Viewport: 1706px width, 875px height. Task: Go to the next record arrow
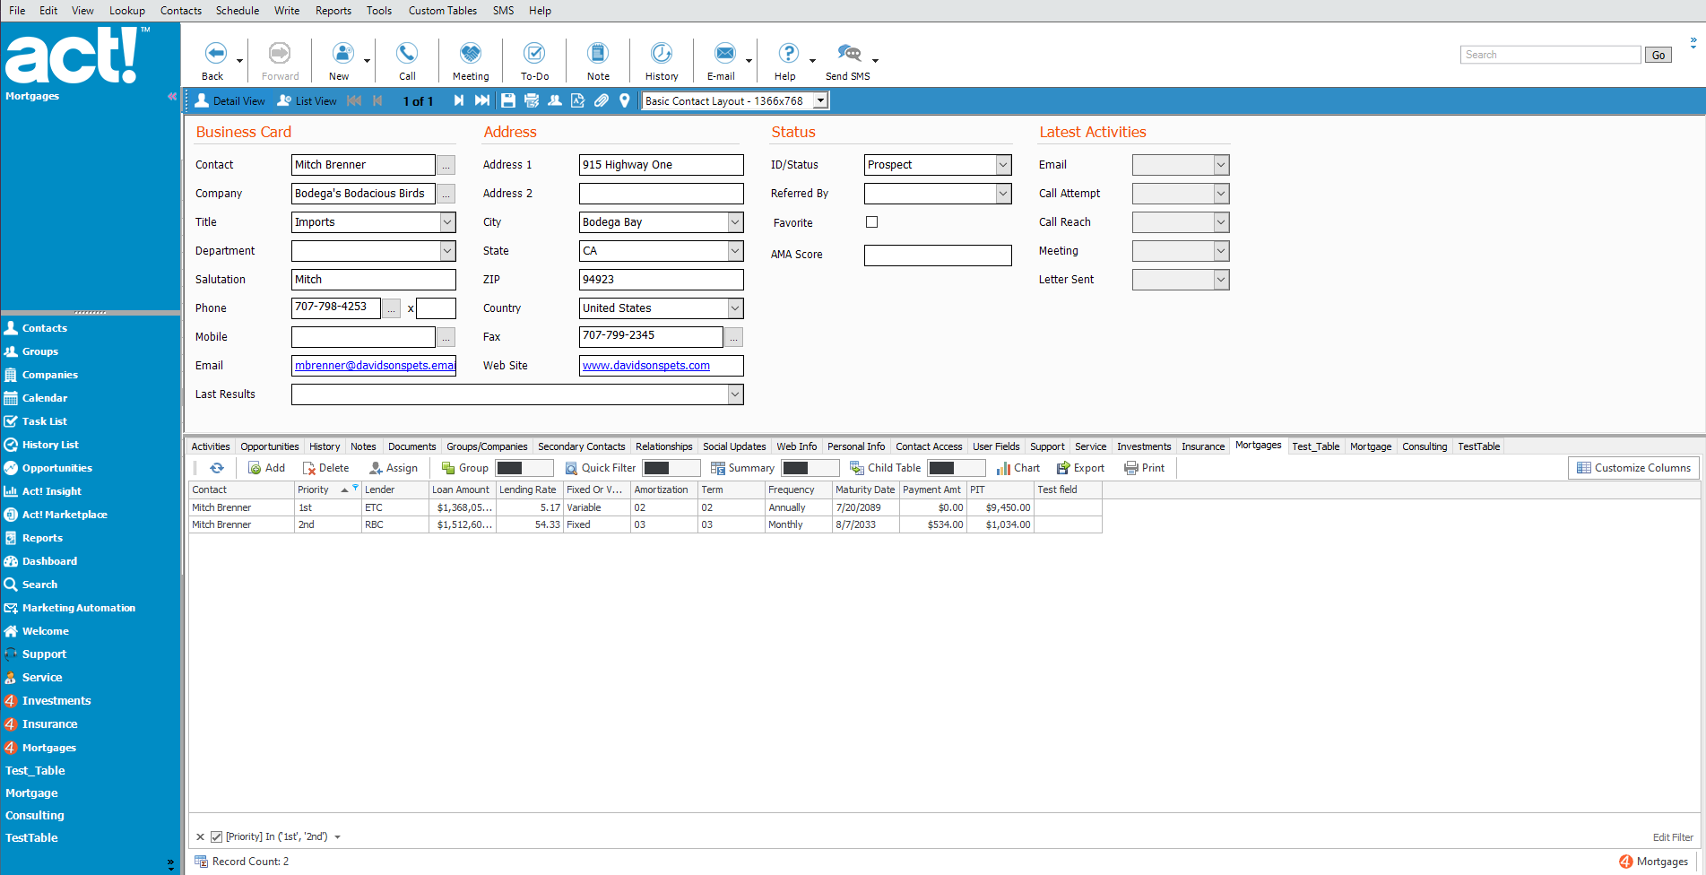click(x=459, y=101)
